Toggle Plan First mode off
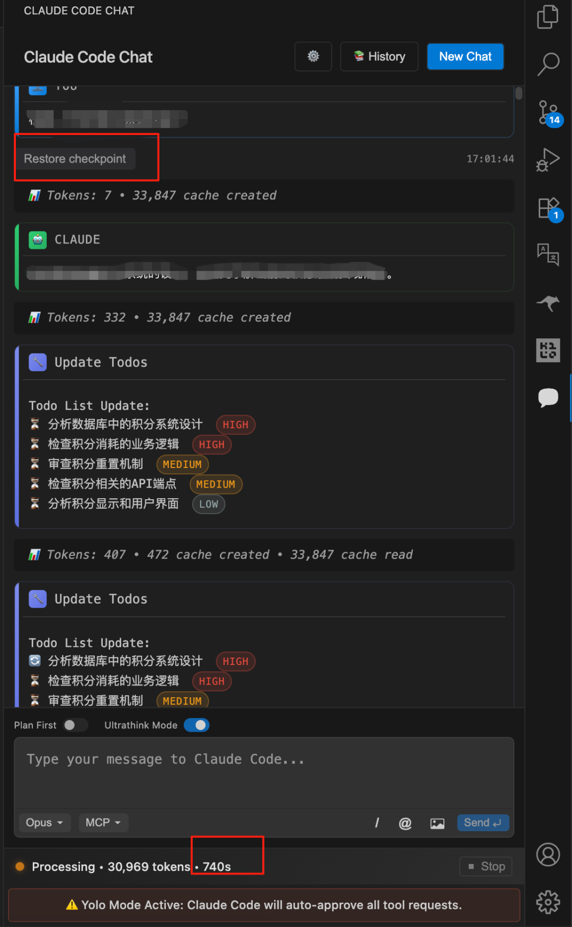Screen dimensions: 572x927 tap(75, 725)
